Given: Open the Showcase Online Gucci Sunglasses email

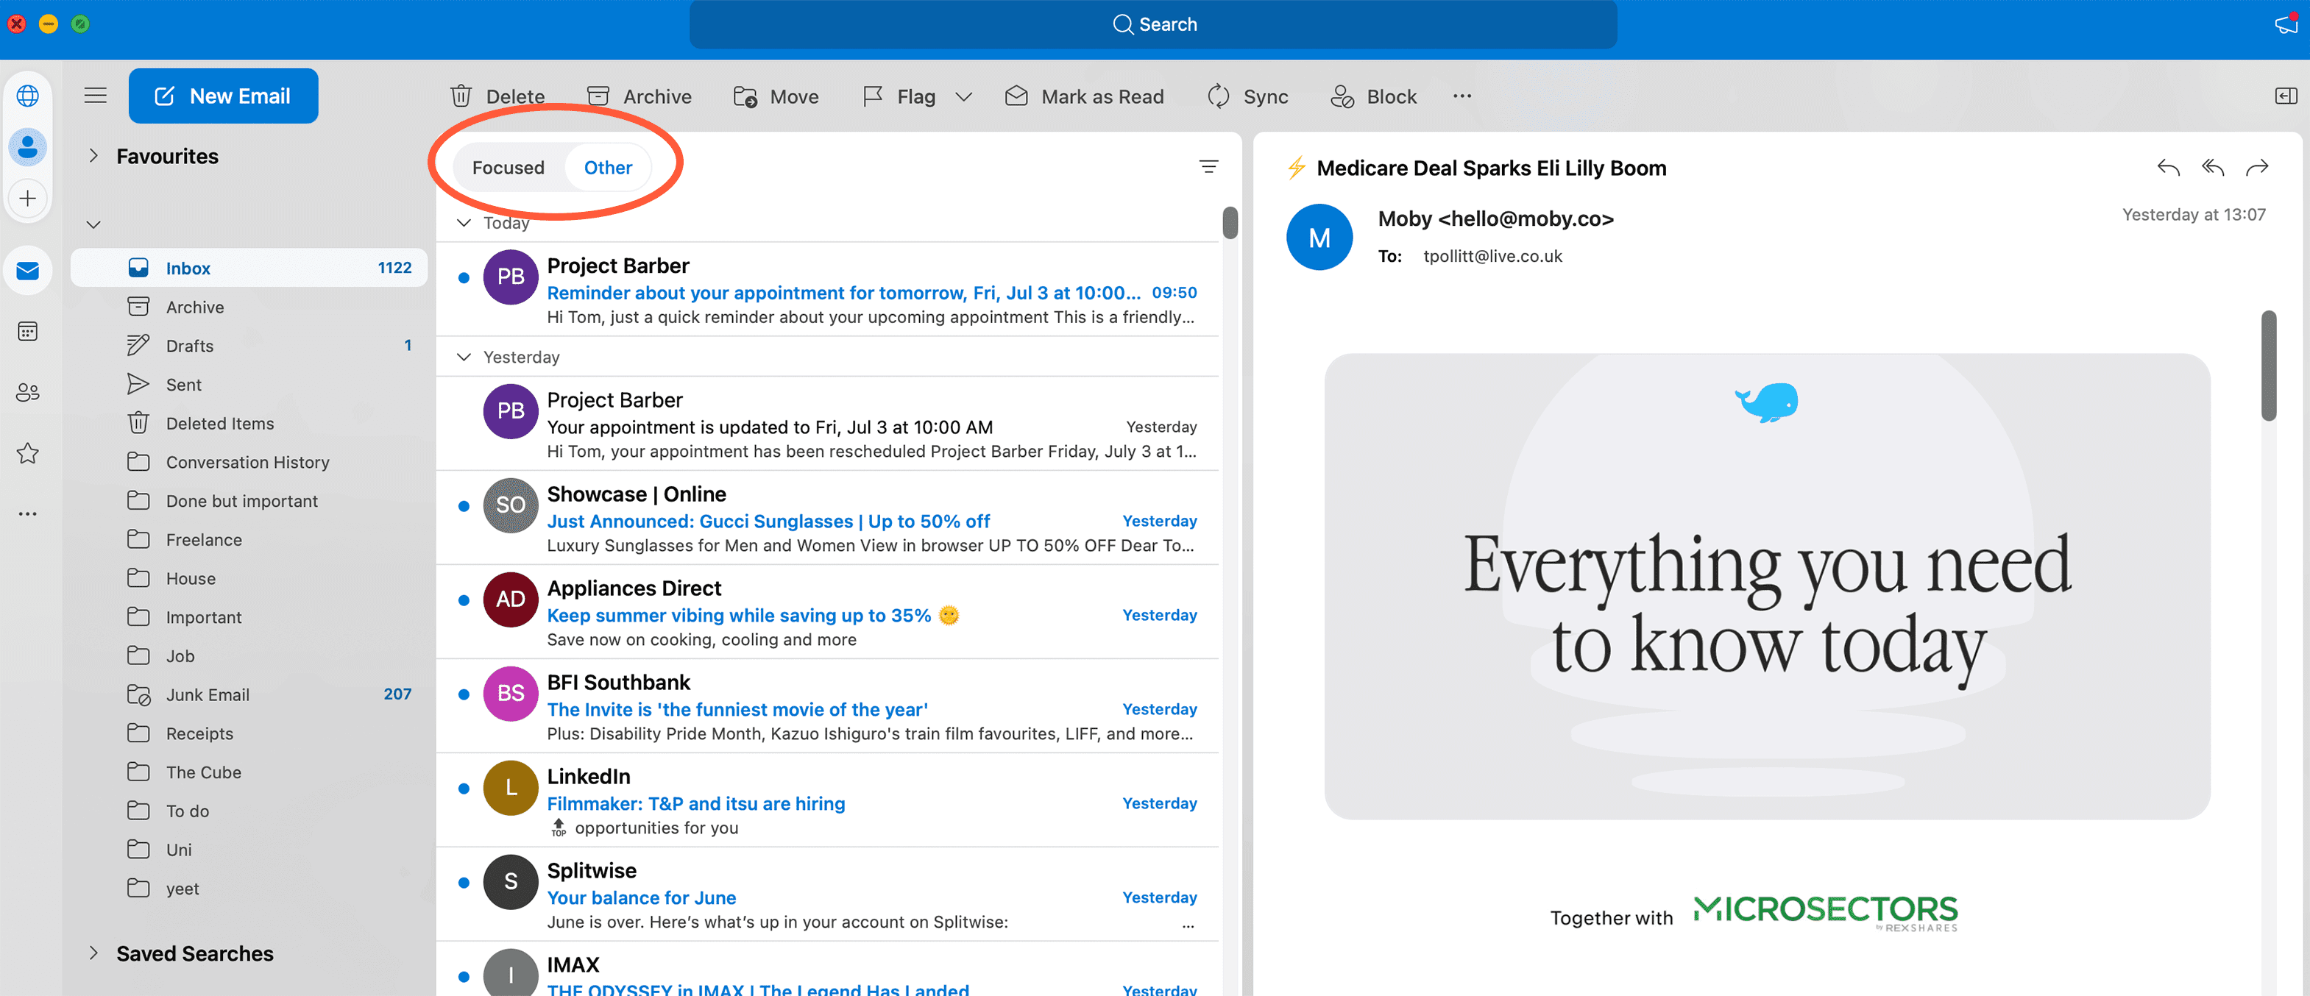Looking at the screenshot, I should tap(828, 518).
